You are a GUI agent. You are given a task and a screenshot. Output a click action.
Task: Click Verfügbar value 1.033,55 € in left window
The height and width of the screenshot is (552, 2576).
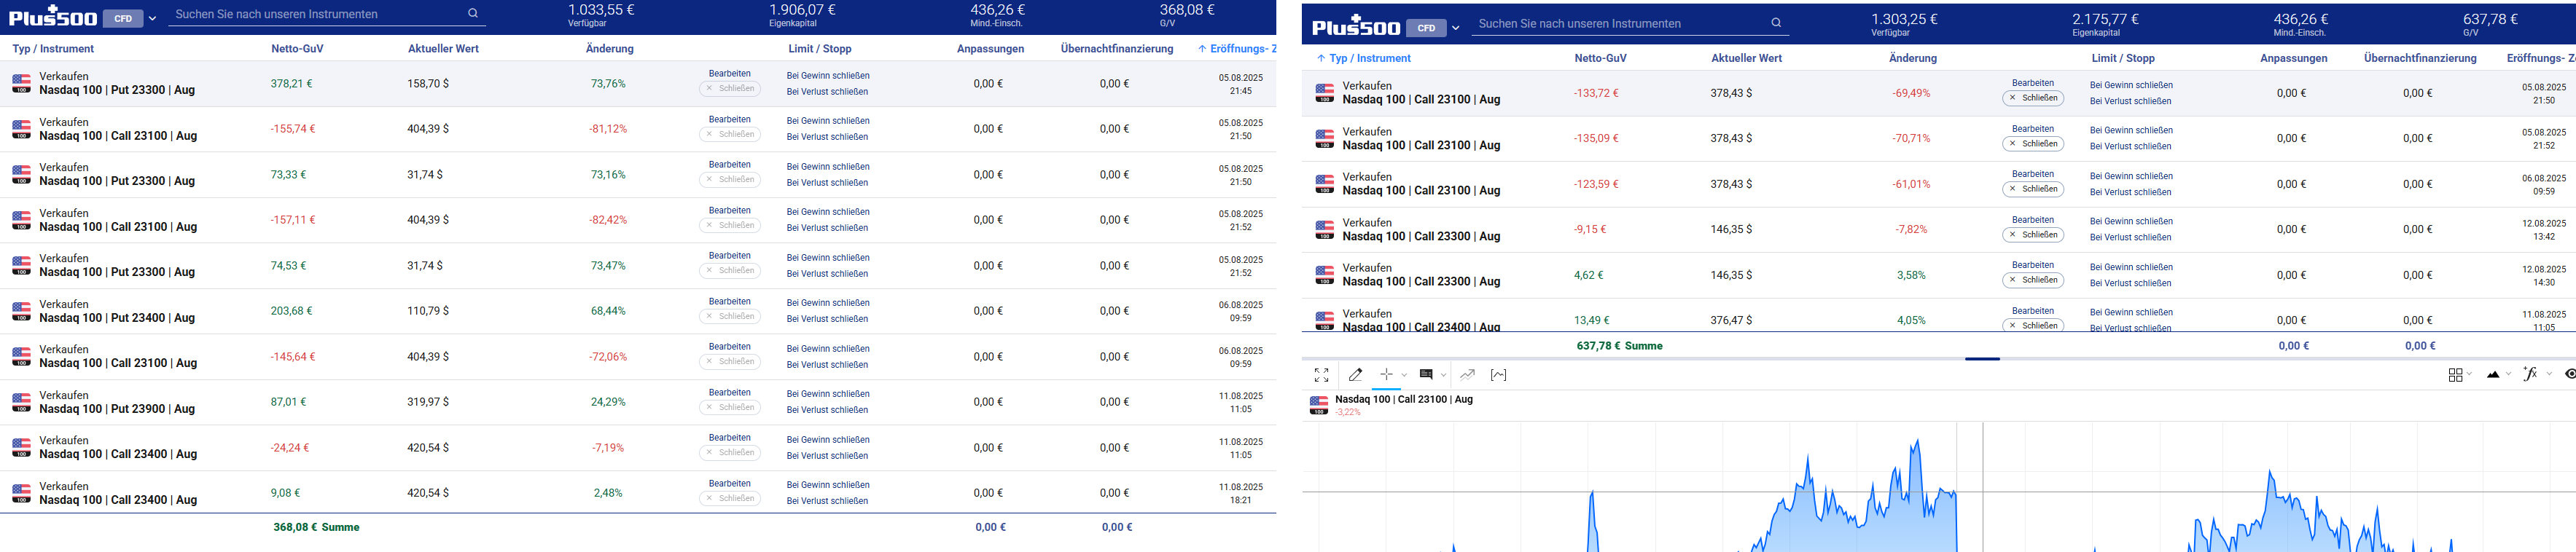pos(601,10)
